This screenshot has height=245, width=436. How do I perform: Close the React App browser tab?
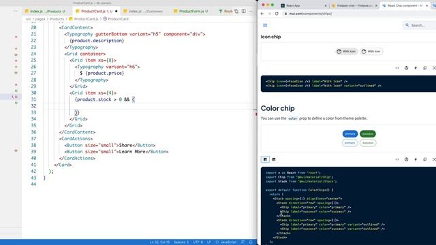coord(326,5)
